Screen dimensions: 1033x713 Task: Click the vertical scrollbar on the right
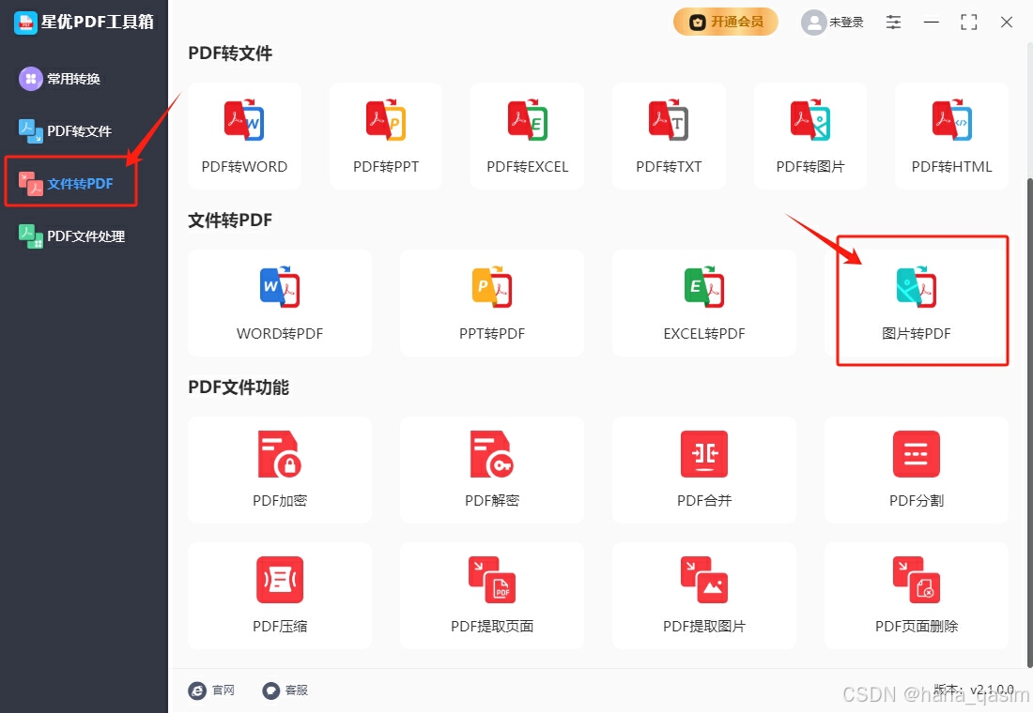(1029, 421)
